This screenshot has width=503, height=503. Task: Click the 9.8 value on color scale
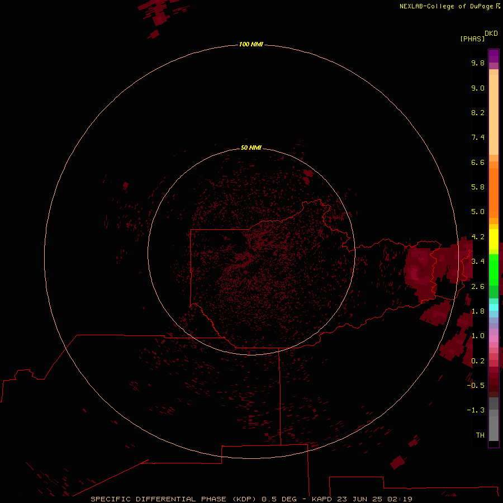click(x=478, y=63)
